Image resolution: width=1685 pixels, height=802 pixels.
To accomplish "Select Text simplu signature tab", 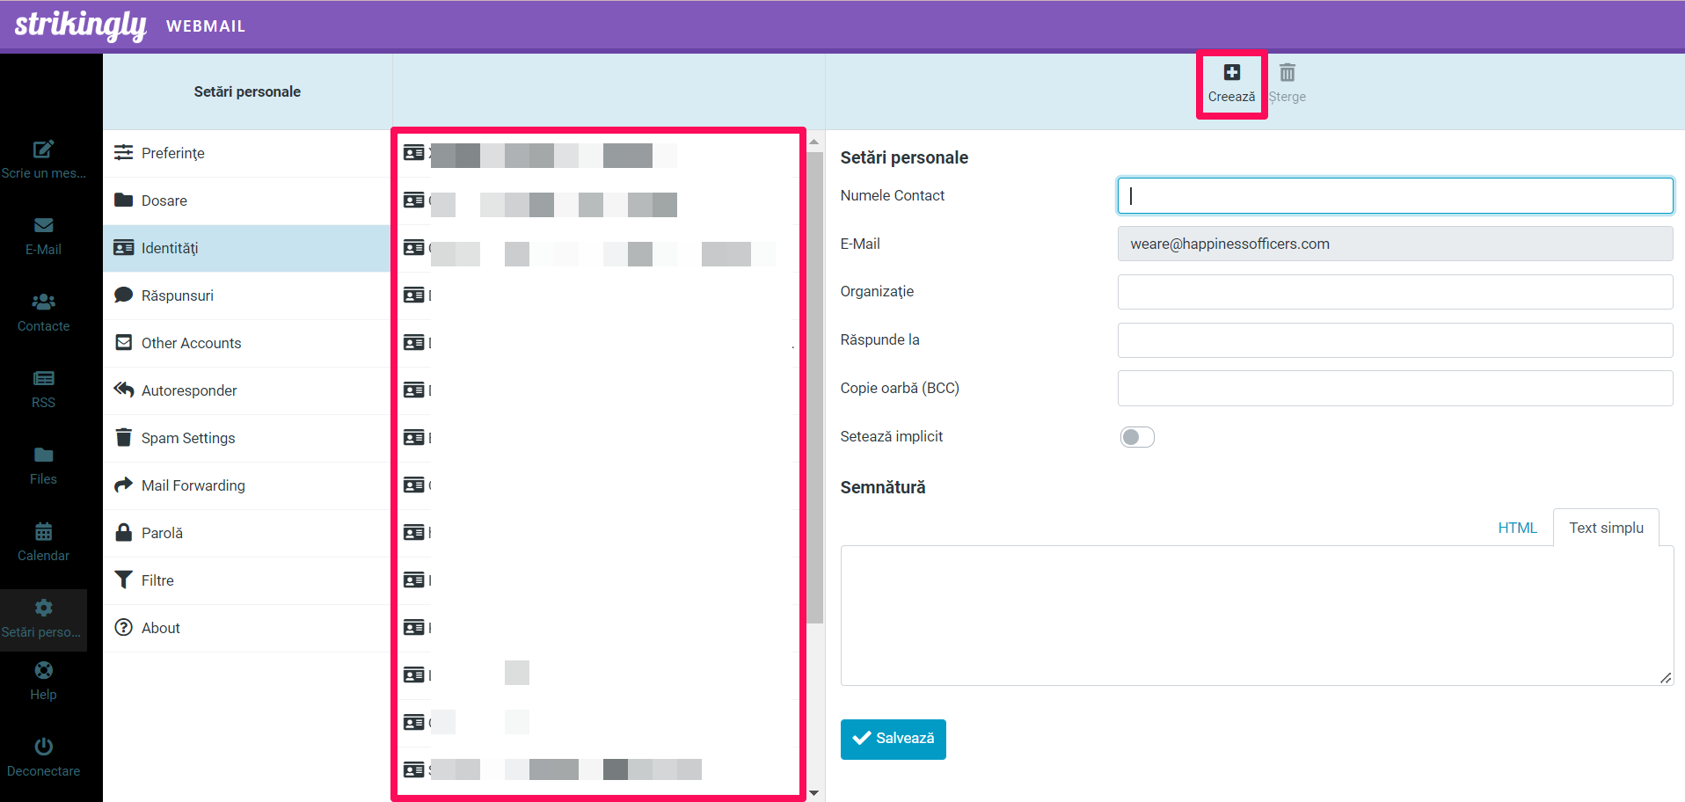I will pyautogui.click(x=1606, y=528).
